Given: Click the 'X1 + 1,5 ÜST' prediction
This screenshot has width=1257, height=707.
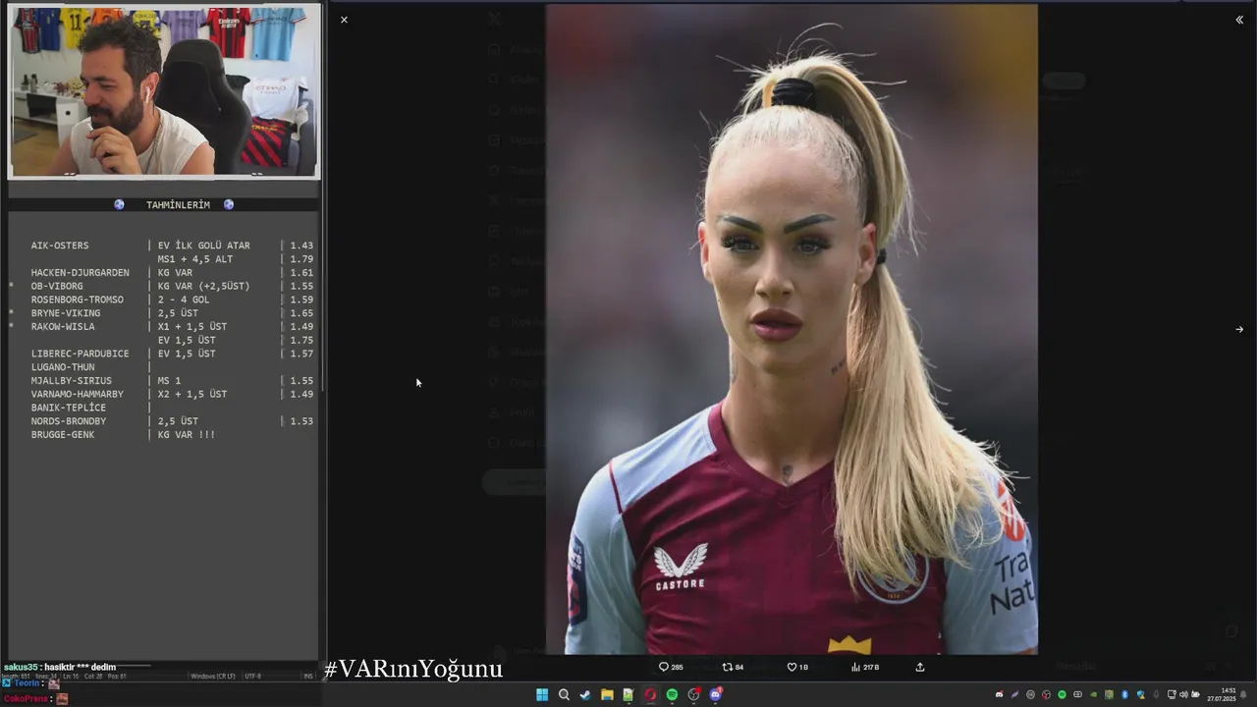Looking at the screenshot, I should pos(192,326).
